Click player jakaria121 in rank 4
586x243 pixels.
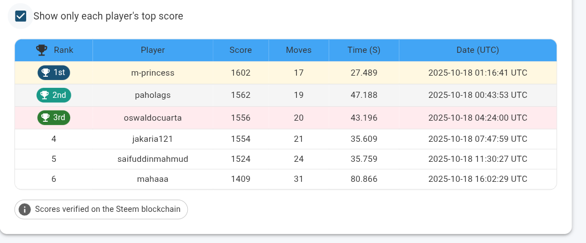pyautogui.click(x=153, y=139)
